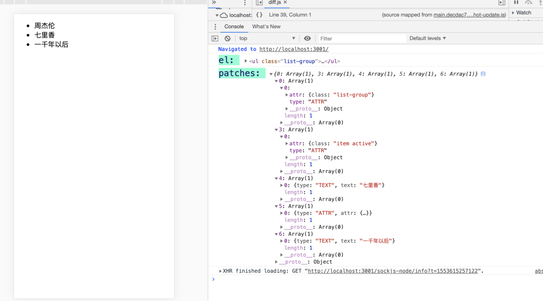Open the main.decdac7 hot-update.js source link

469,15
